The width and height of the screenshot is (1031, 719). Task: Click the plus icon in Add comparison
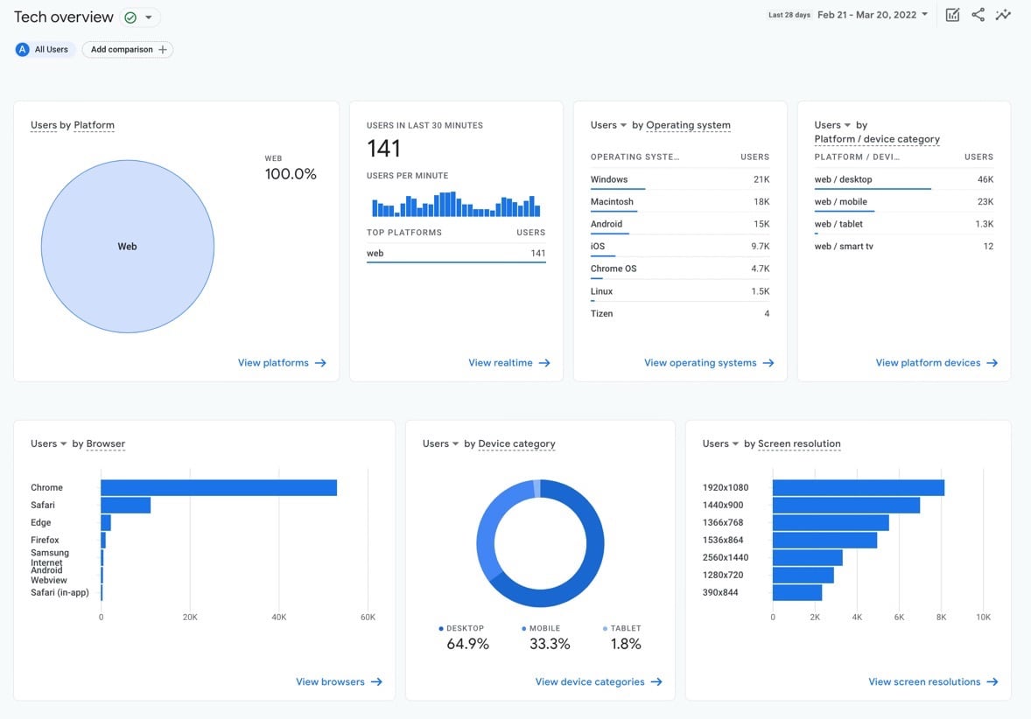click(x=162, y=50)
